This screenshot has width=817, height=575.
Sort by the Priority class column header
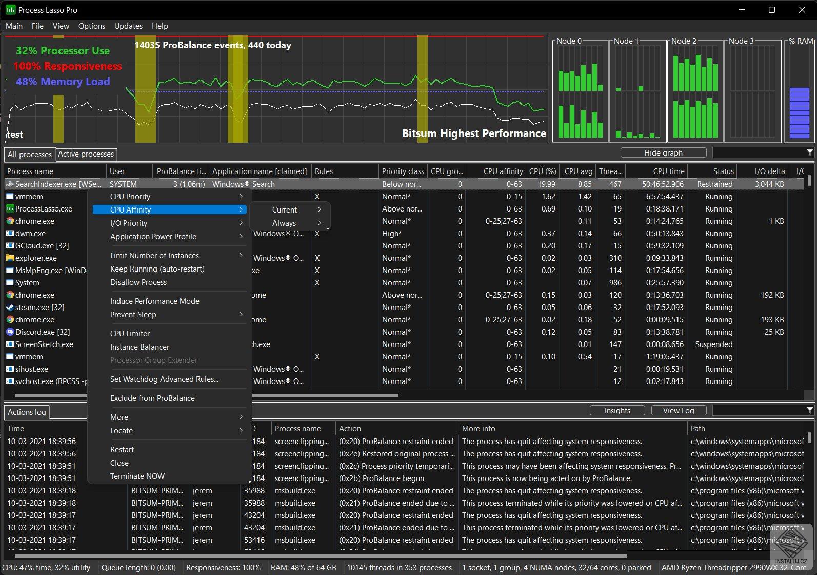point(403,171)
